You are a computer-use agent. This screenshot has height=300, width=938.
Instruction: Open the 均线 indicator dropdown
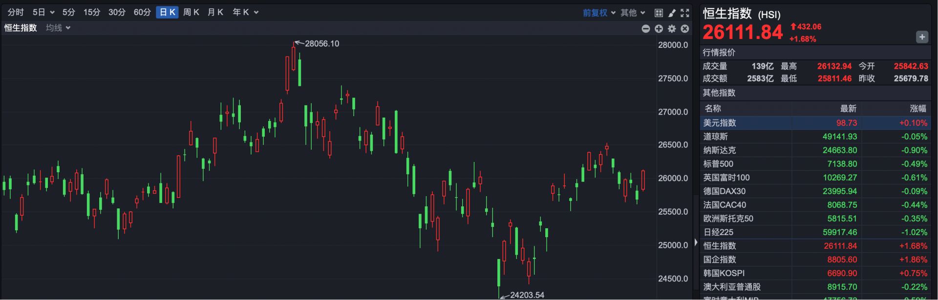point(58,28)
